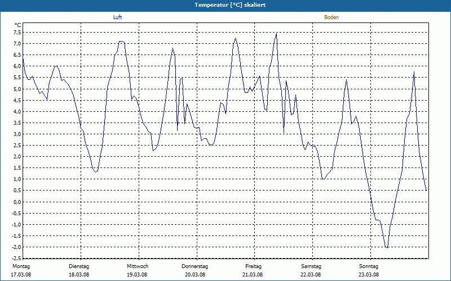Click the 2,0 y-axis value
Screen dimensions: 451x281
pos(17,157)
